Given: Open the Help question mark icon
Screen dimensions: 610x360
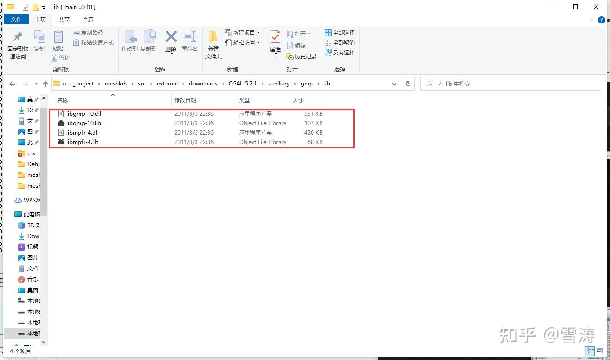Looking at the screenshot, I should coord(602,20).
